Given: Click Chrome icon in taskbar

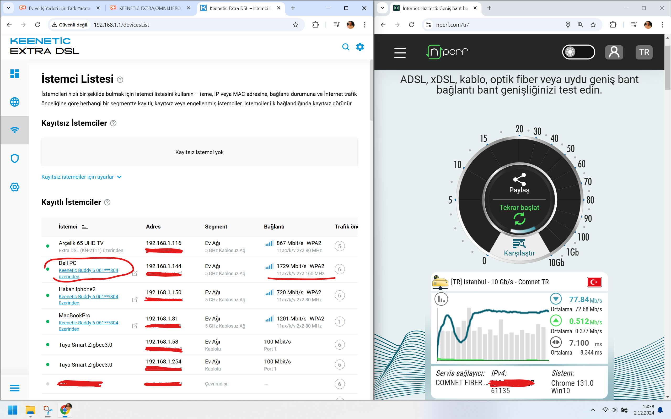Looking at the screenshot, I should click(65, 410).
